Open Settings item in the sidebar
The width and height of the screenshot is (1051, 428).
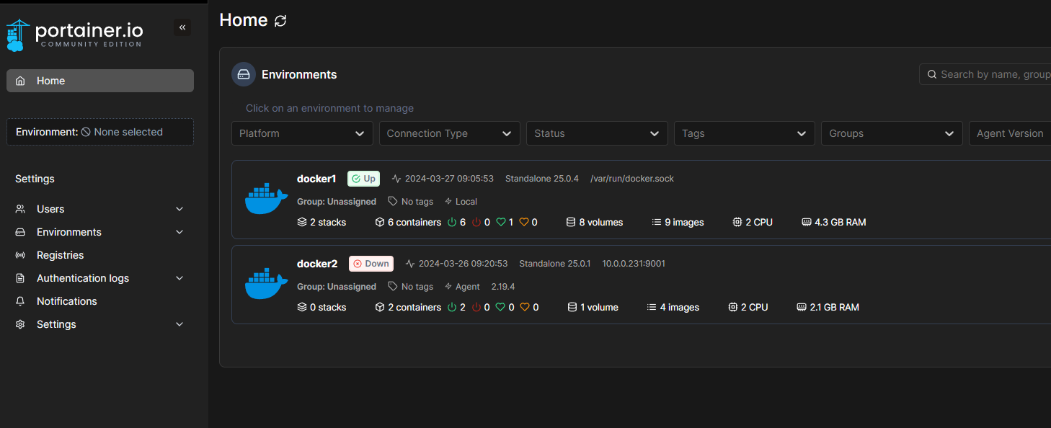coord(100,324)
